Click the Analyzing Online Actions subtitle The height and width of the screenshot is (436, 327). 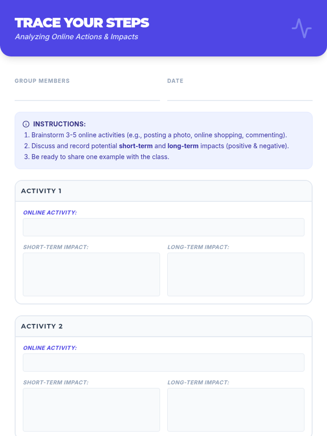(77, 37)
